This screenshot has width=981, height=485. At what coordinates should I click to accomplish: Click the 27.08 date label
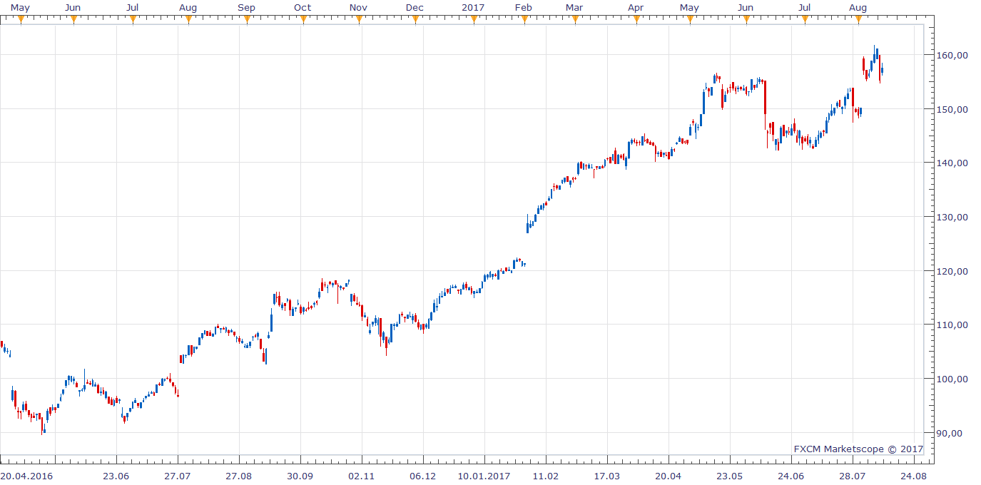pos(238,476)
